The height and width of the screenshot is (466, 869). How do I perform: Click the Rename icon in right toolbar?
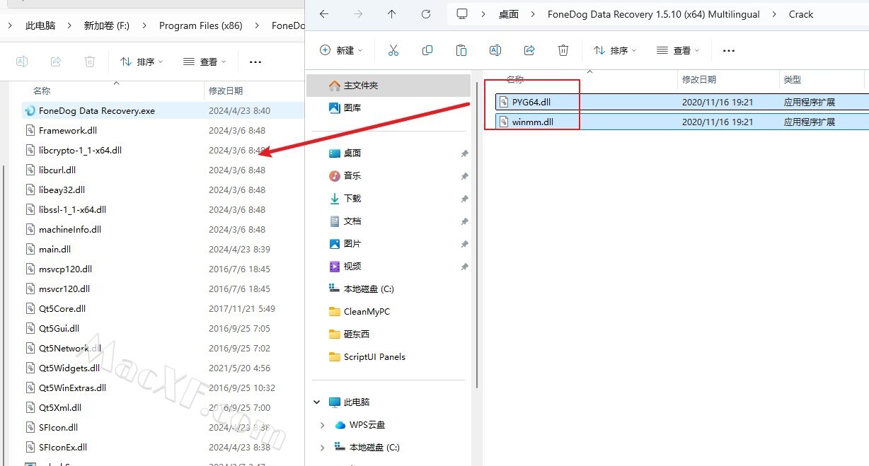(495, 50)
